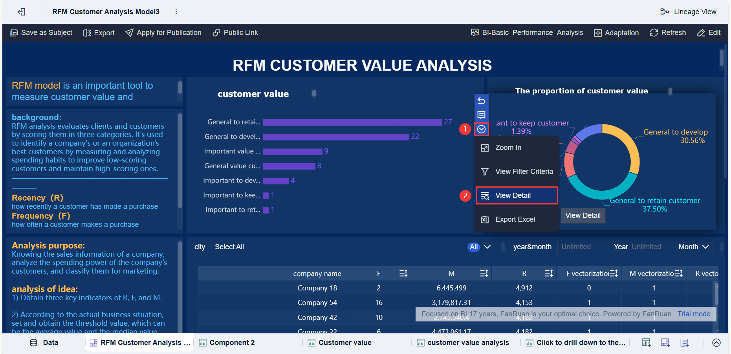This screenshot has height=354, width=731.
Task: Select Zoom In from the menu
Action: pos(517,148)
